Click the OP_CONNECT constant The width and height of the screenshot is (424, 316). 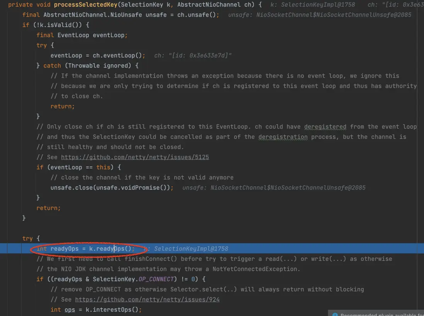click(x=156, y=279)
